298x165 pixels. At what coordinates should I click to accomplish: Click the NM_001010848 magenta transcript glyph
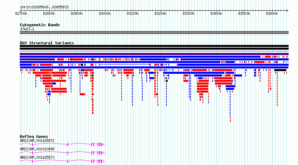point(62,153)
